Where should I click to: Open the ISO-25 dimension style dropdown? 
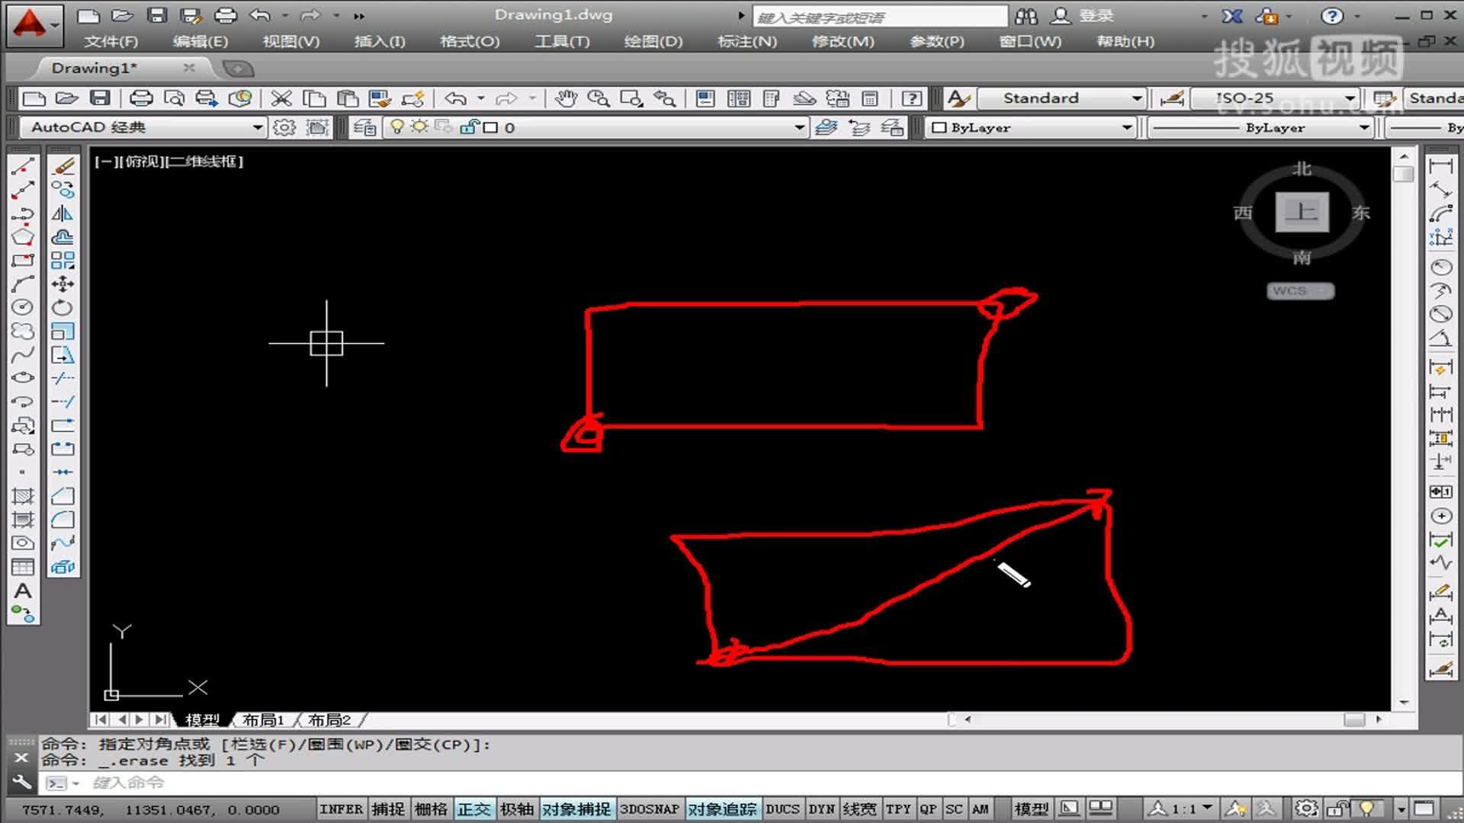point(1350,98)
